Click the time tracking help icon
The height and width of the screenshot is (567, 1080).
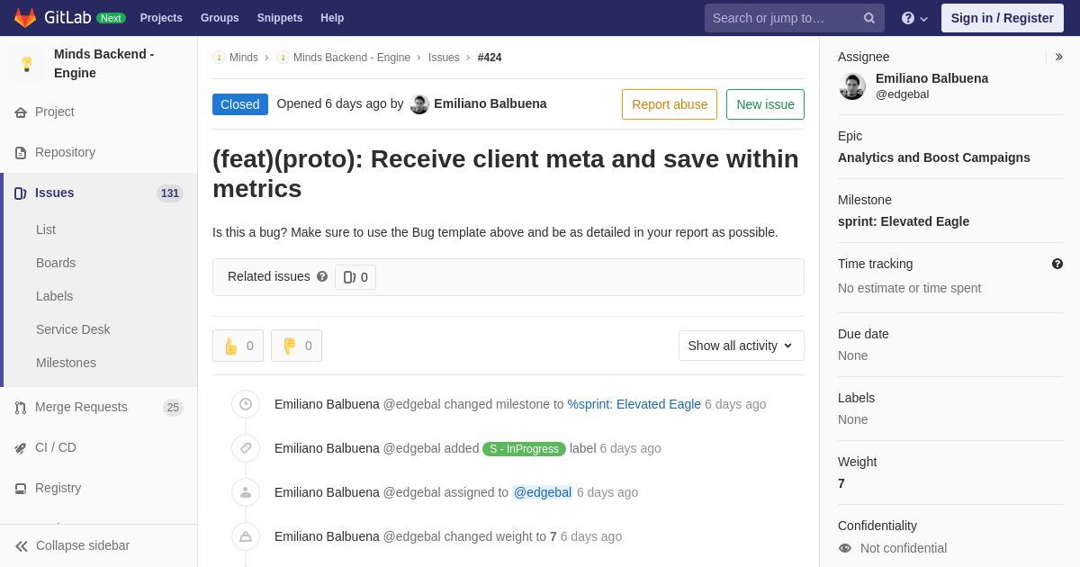tap(1057, 264)
